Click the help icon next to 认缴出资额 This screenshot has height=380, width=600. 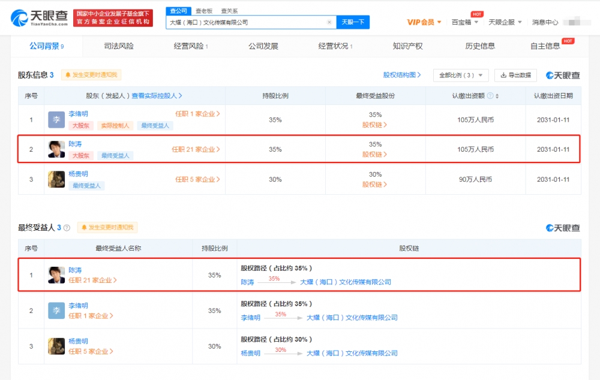pos(490,95)
